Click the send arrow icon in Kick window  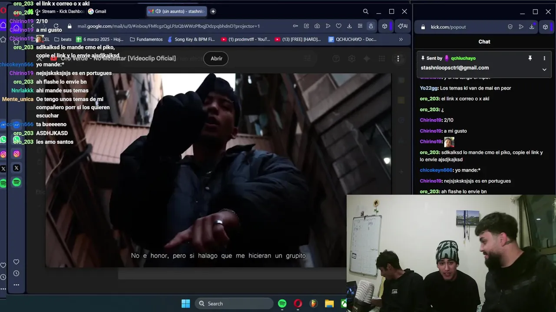point(521,27)
